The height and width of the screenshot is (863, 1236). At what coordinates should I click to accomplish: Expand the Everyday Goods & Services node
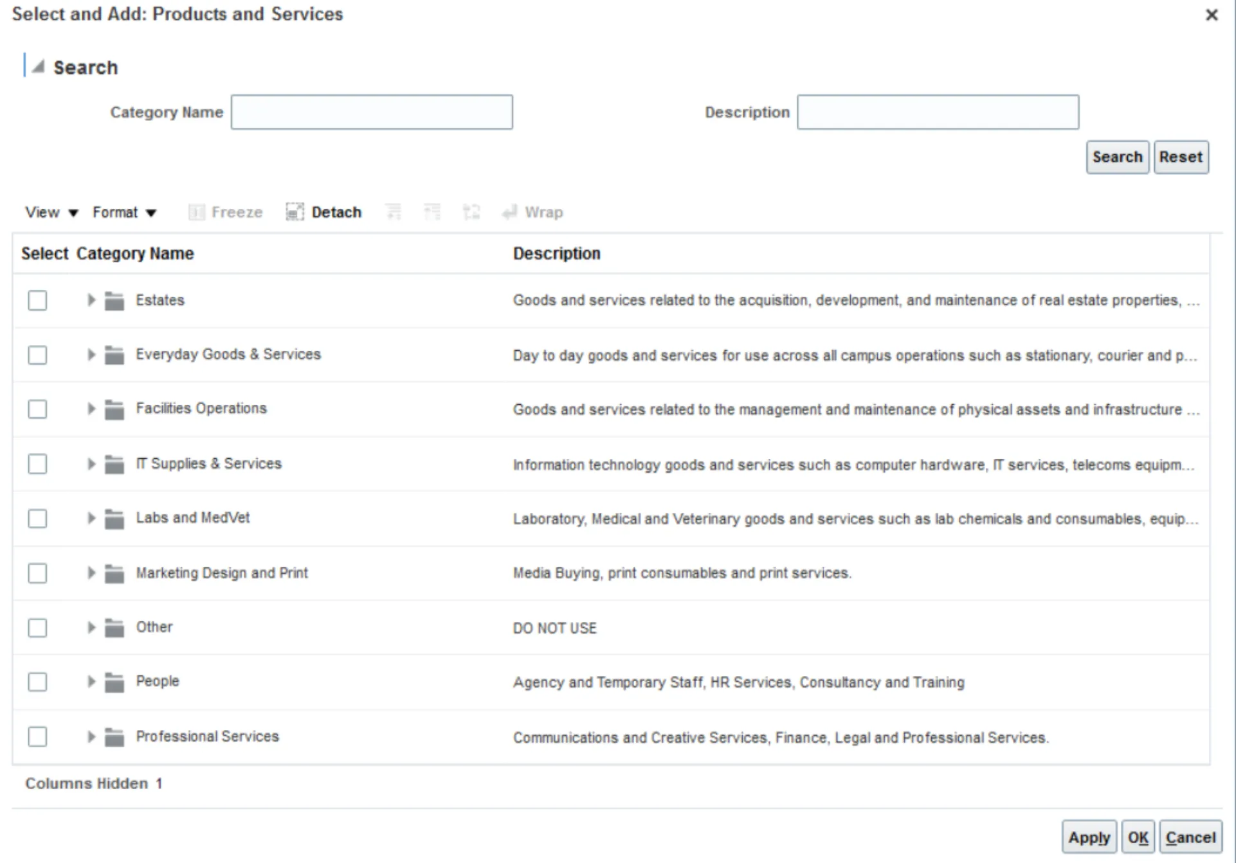(x=91, y=355)
